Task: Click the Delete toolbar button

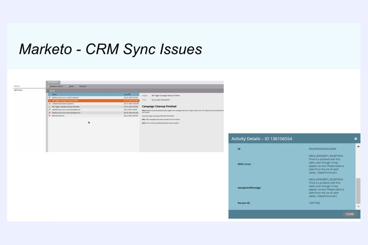Action: (70, 87)
